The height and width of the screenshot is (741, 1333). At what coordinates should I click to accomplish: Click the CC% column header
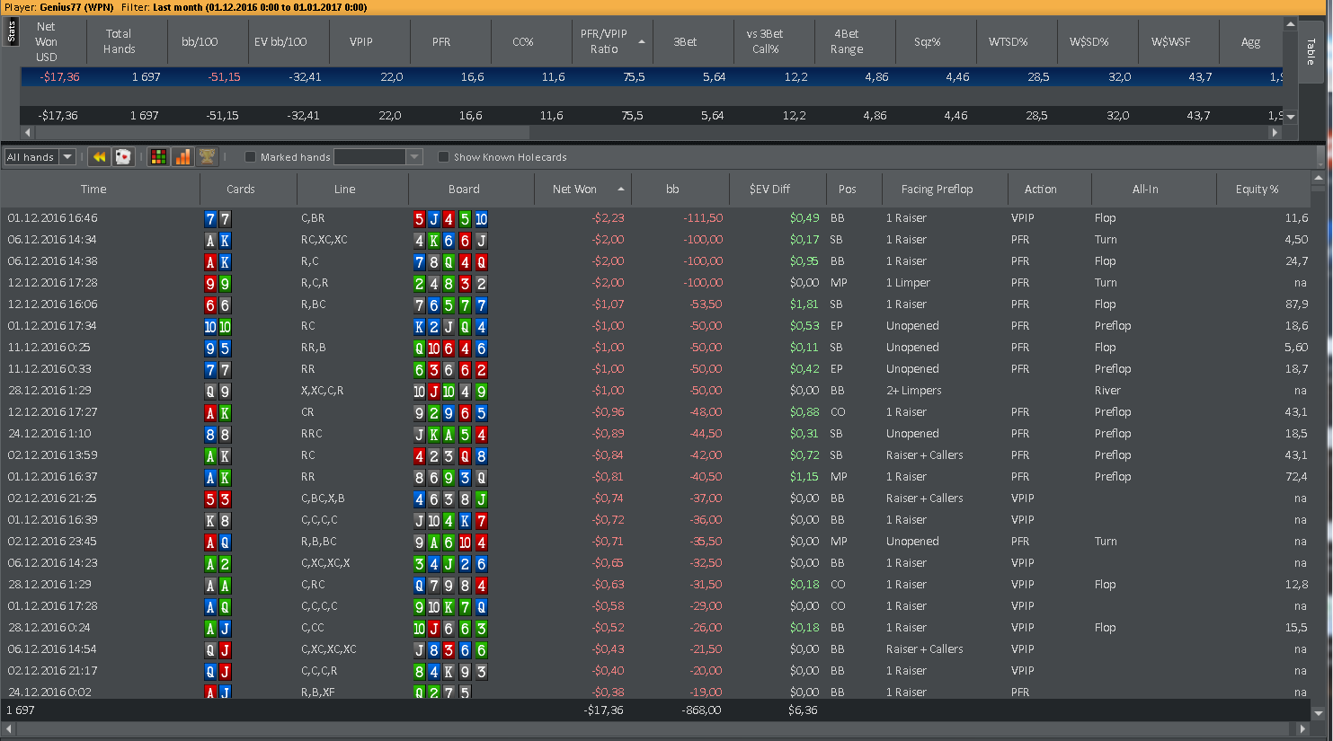[x=523, y=41]
